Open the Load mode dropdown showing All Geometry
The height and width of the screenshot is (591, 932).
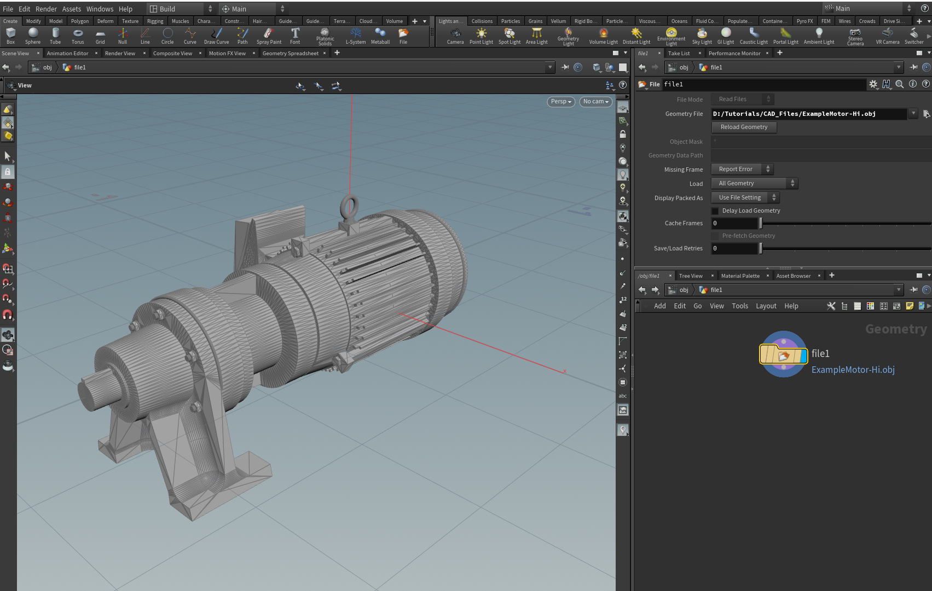754,183
